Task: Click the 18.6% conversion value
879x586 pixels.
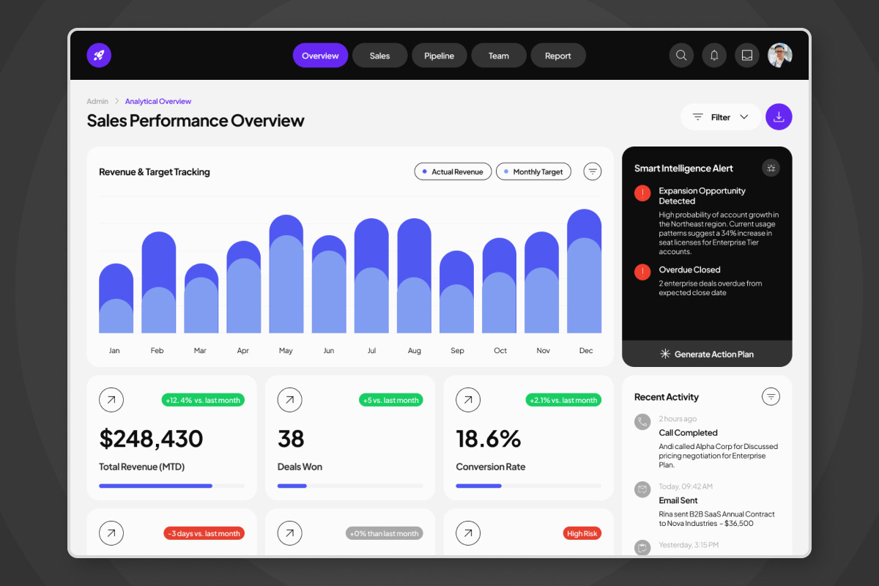Action: 489,439
